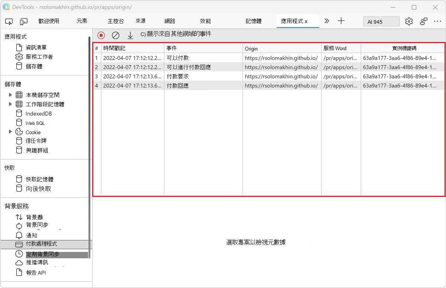Clear the recorded events list
Image resolution: width=446 pixels, height=288 pixels.
(x=115, y=35)
